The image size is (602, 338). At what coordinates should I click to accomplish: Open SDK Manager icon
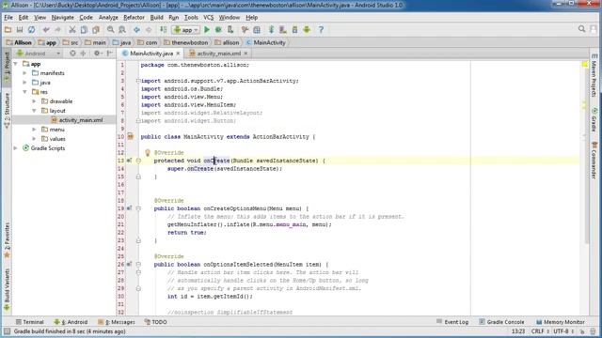pos(294,29)
